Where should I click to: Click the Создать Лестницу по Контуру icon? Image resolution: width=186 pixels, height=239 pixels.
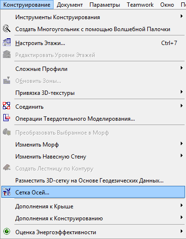(7, 168)
